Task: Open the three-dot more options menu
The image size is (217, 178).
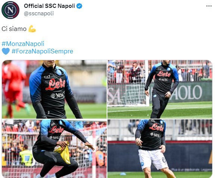Action: (209, 6)
